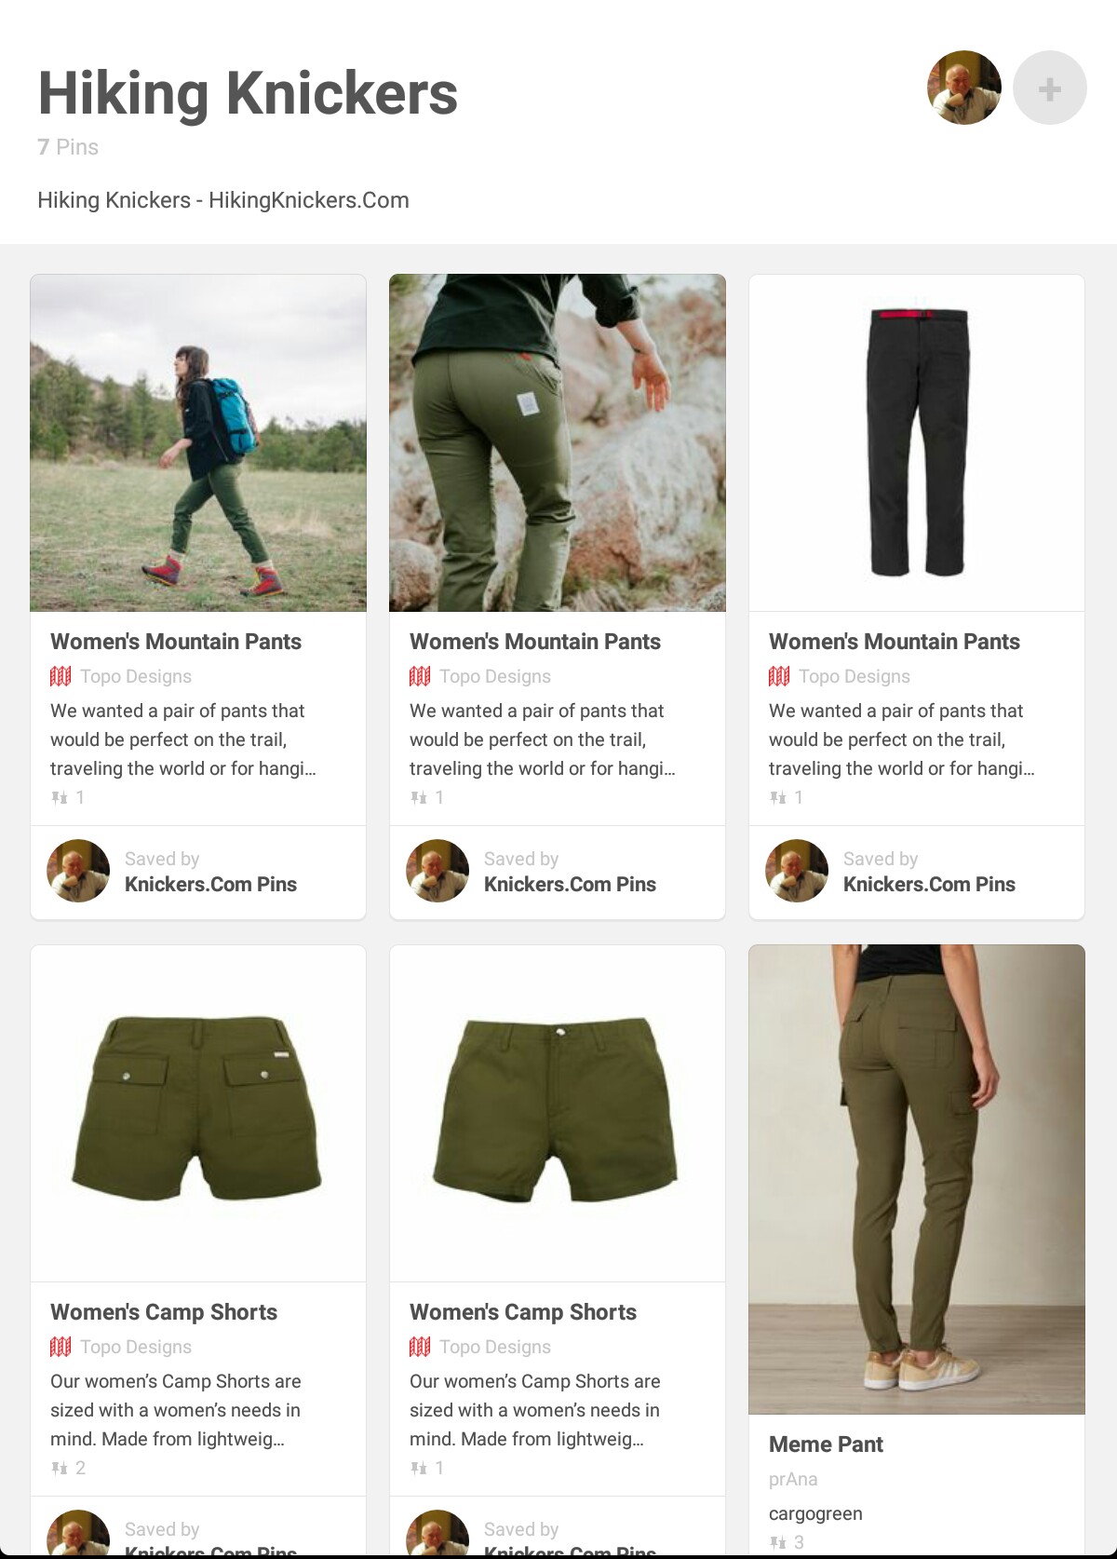Click the repin count icon on first pin

click(x=60, y=797)
